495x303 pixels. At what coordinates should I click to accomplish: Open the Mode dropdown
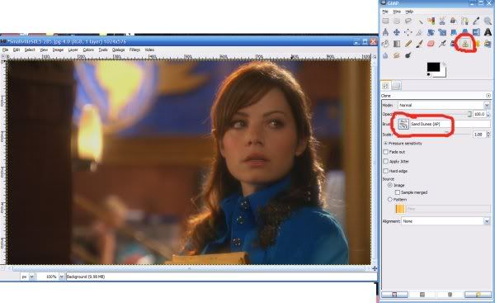pyautogui.click(x=444, y=105)
